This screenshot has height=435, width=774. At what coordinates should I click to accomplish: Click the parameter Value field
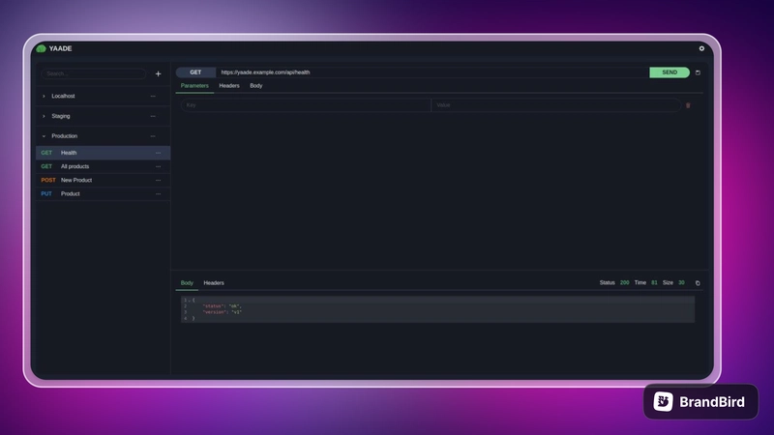pyautogui.click(x=555, y=105)
